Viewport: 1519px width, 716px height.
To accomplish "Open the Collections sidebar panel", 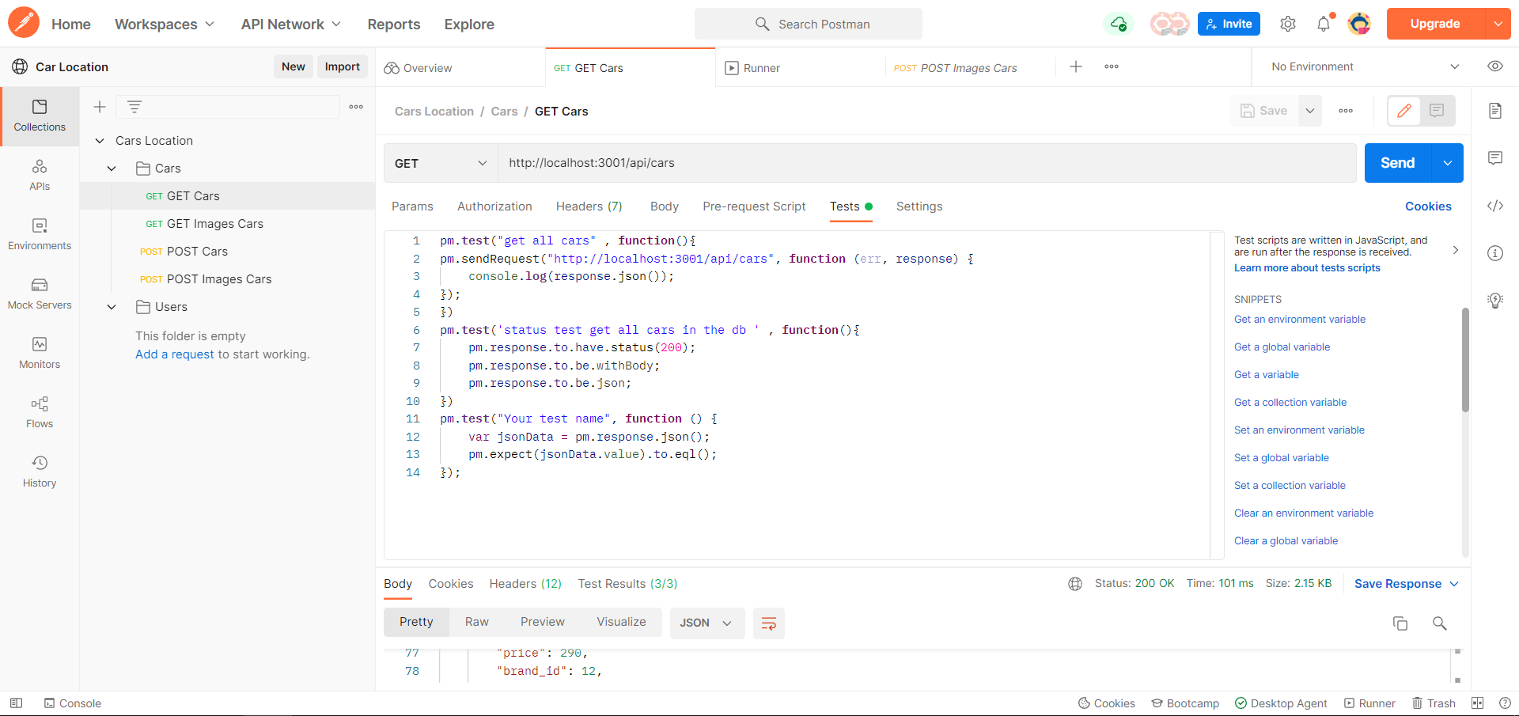I will 40,116.
